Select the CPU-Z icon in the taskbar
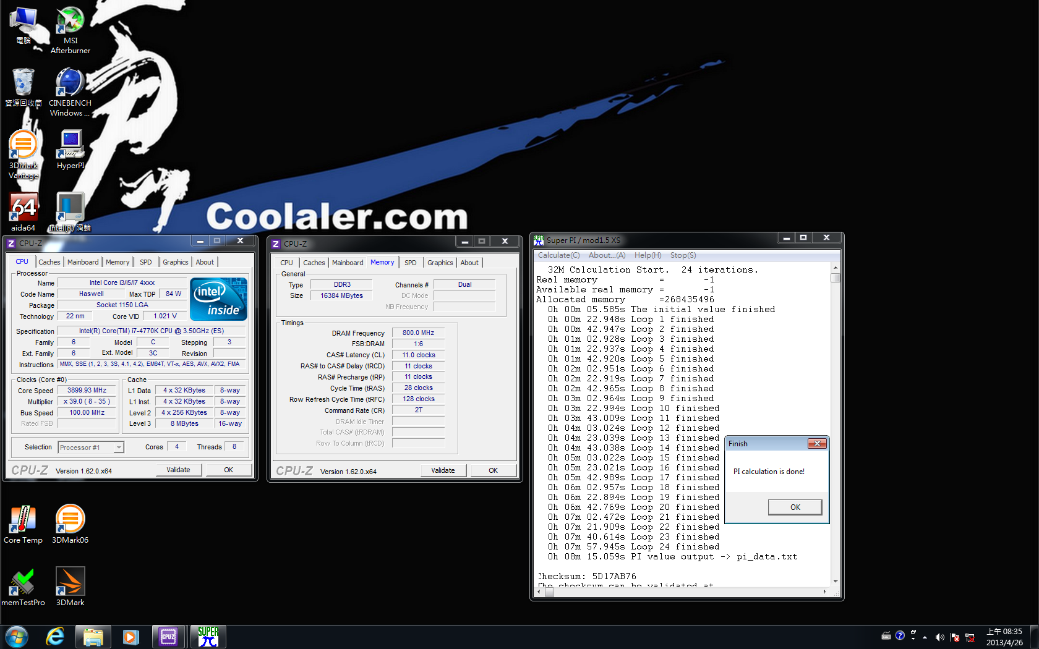The height and width of the screenshot is (649, 1039). coord(168,636)
